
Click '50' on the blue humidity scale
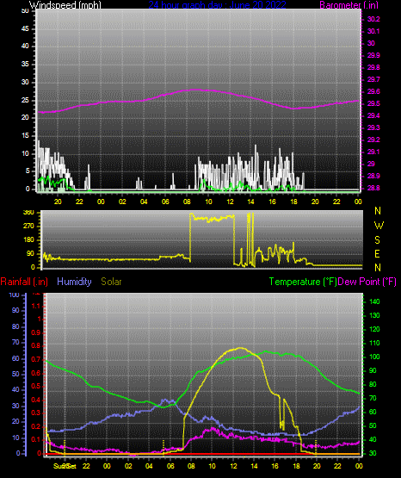(15, 374)
